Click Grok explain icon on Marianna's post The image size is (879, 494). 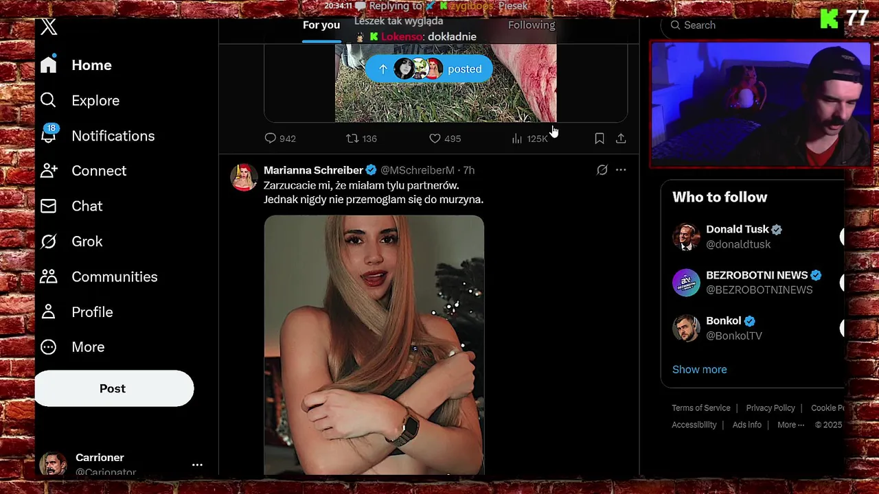click(x=602, y=170)
